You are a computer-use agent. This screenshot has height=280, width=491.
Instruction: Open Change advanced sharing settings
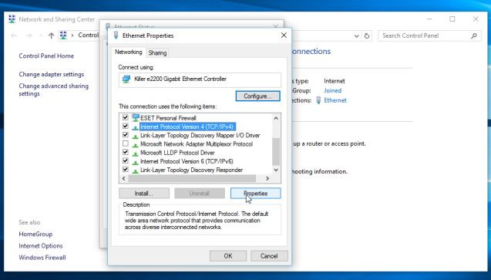pos(53,89)
